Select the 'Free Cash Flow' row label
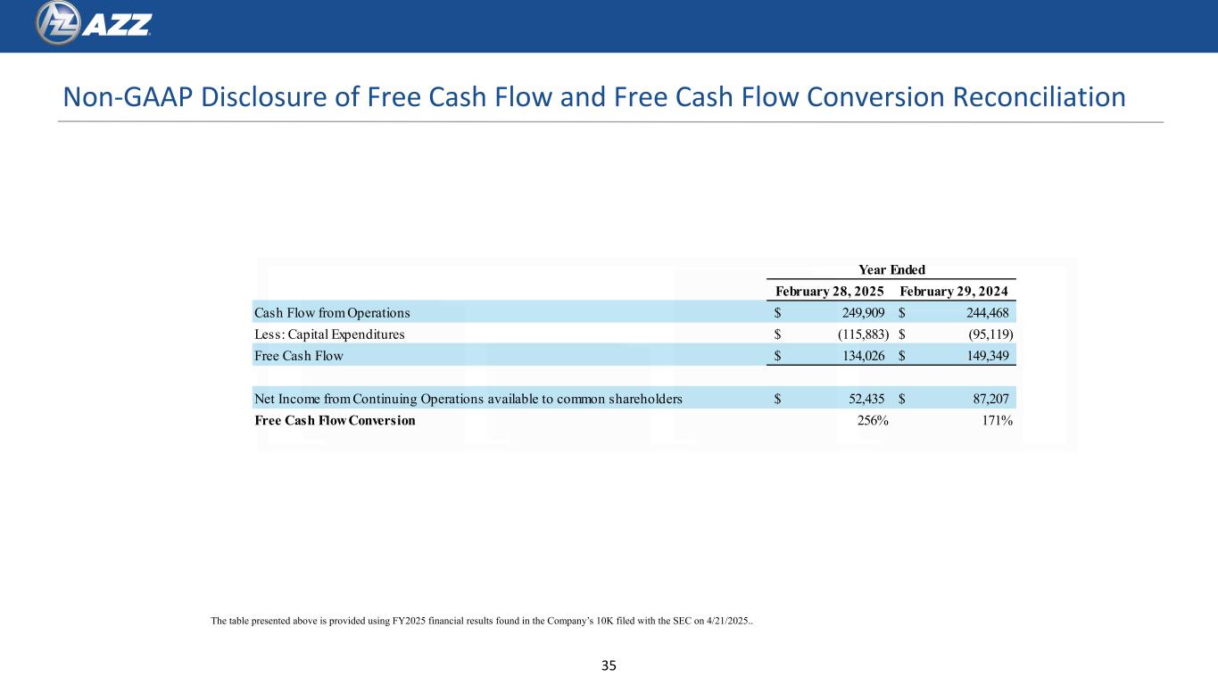Viewport: 1218px width, 685px height. (298, 356)
